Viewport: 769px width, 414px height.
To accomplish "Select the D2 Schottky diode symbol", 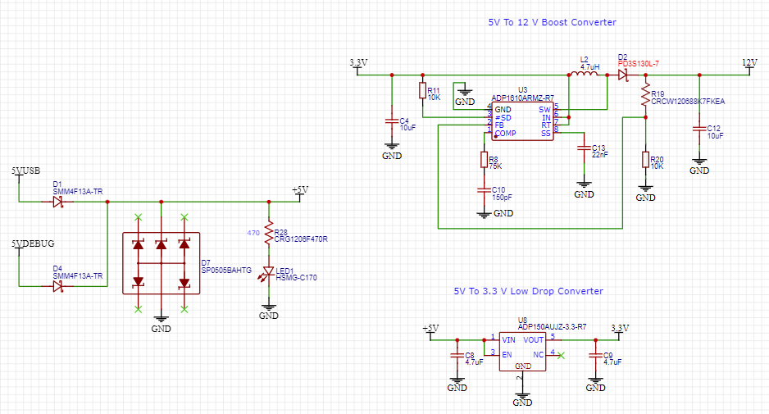I will [623, 75].
